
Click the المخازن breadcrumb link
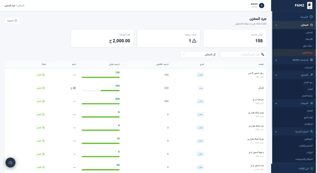[21, 5]
